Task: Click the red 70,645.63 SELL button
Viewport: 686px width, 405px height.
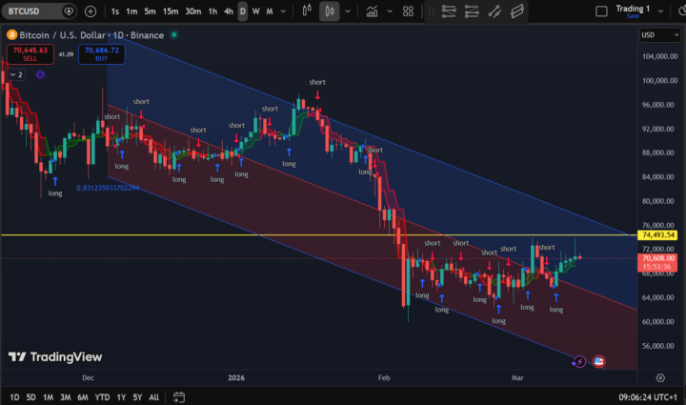Action: click(30, 53)
